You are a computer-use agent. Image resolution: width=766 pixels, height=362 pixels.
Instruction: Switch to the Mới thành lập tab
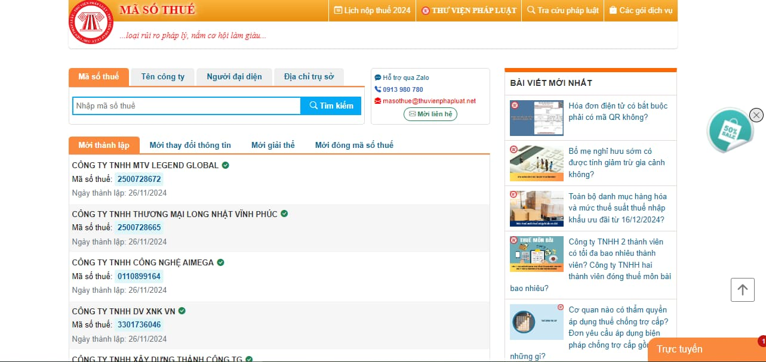104,145
